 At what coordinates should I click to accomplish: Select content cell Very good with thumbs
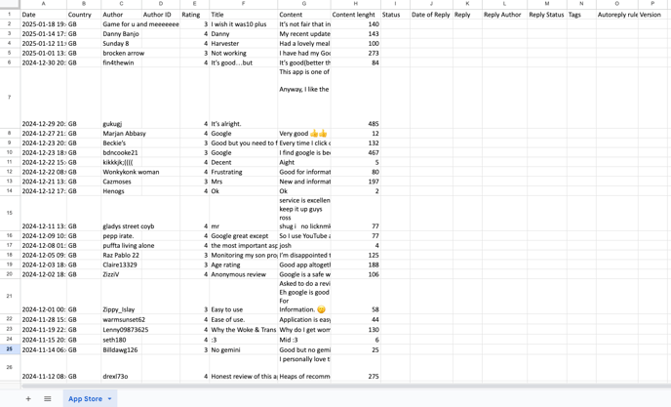(x=304, y=134)
